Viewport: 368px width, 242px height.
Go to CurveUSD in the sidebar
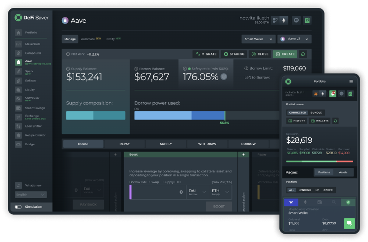(x=27, y=99)
